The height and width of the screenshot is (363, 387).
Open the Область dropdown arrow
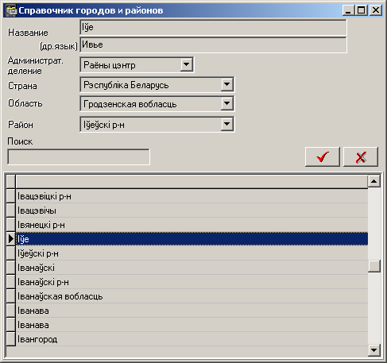point(226,103)
